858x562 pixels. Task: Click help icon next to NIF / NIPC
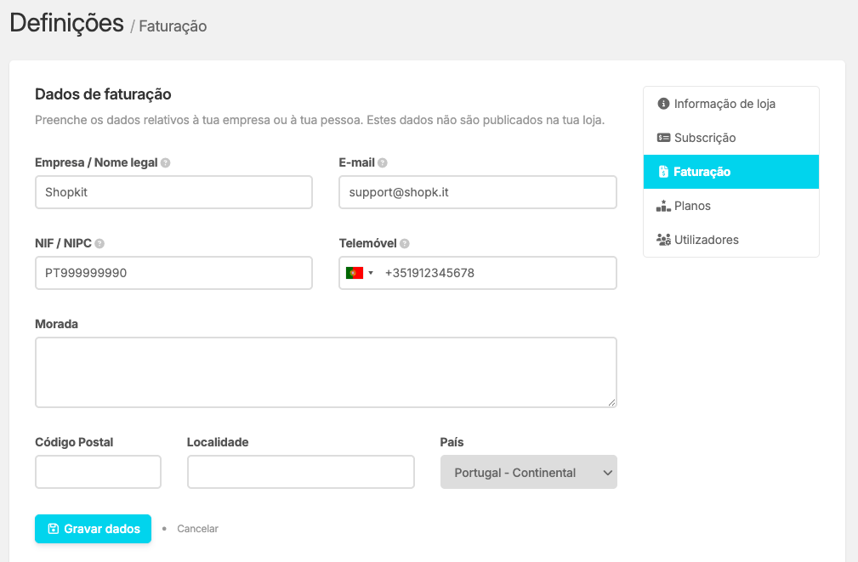(99, 244)
